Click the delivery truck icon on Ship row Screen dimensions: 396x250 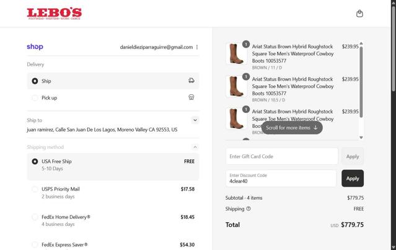coord(191,81)
